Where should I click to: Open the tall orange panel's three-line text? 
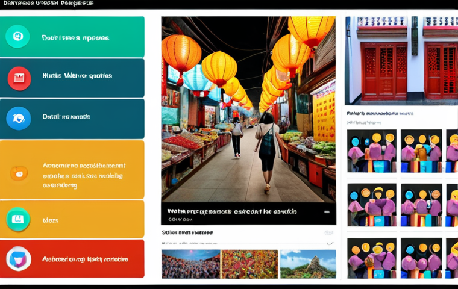click(84, 175)
